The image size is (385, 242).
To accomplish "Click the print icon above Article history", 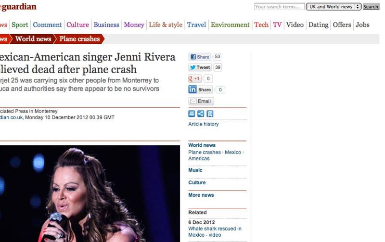I will (192, 114).
